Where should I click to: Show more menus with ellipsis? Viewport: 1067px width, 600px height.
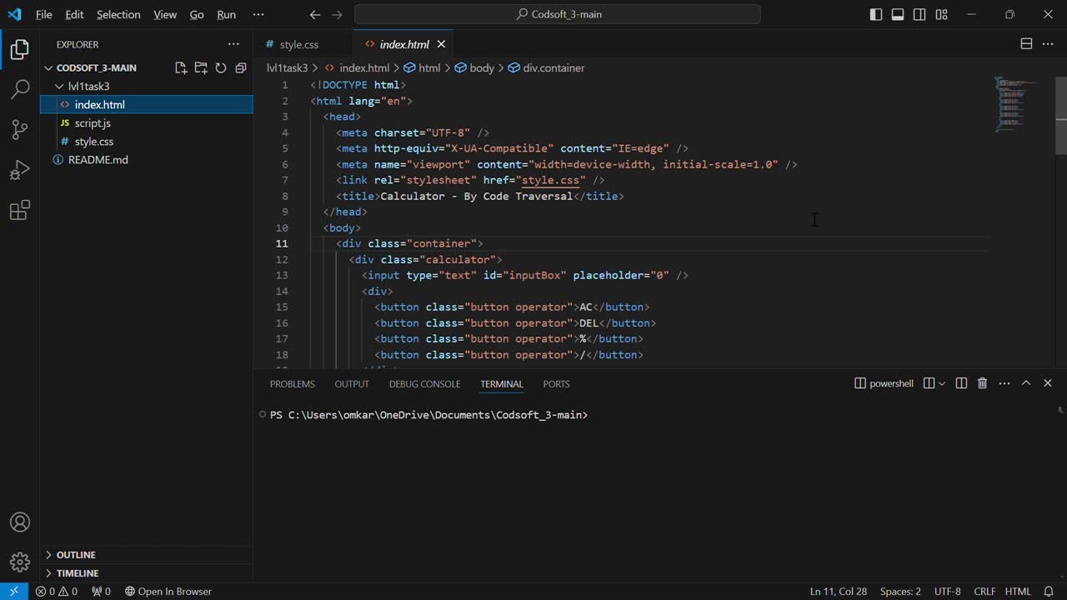[258, 14]
